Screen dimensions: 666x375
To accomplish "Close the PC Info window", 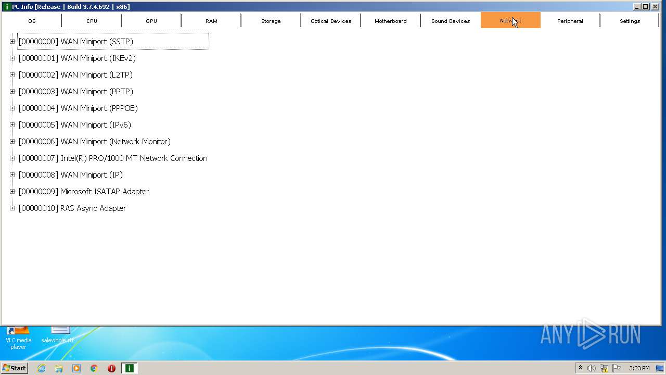I will (655, 7).
